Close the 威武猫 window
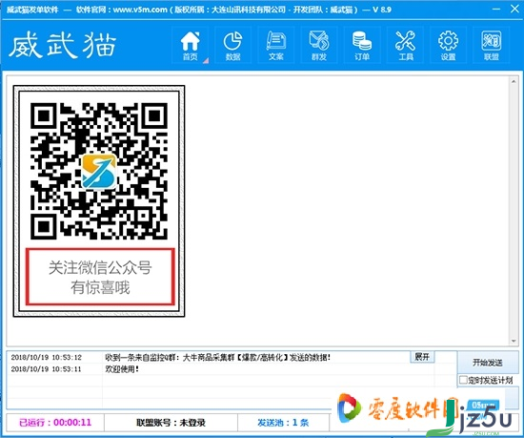Screen dimensions: 524x438 pyautogui.click(x=514, y=9)
